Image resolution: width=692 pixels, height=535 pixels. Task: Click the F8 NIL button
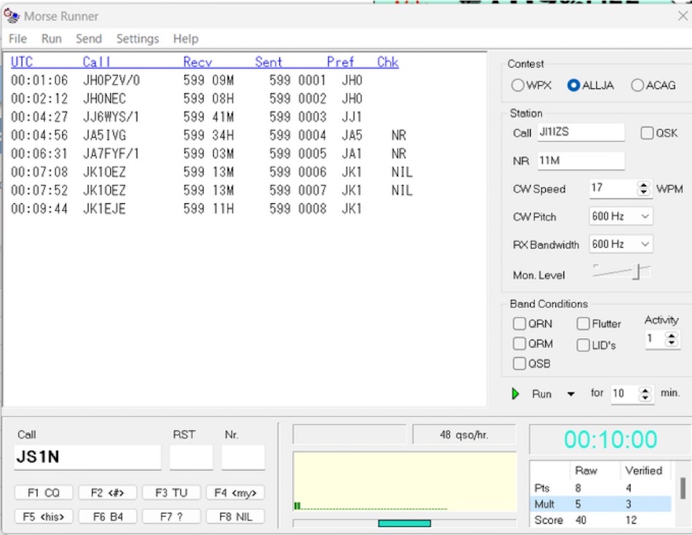coord(235,516)
